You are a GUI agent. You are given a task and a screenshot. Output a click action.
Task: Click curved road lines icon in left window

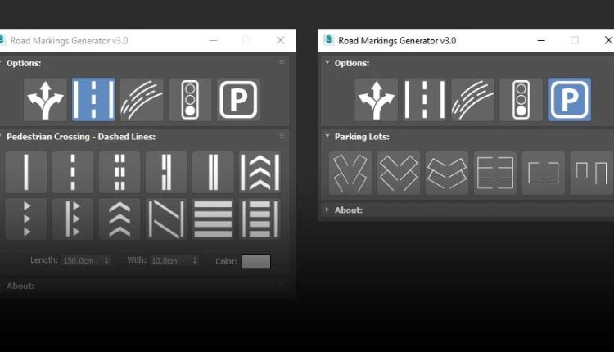142,100
